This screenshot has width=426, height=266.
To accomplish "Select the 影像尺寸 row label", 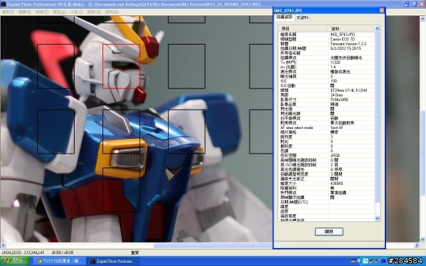I will tap(288, 100).
